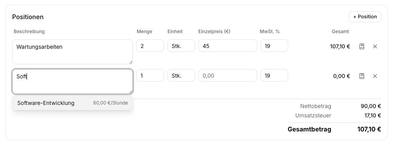Viewport: 395px width, 149px height.
Task: Save Wartungsarbeiten row as template via bookmark icon
Action: [361, 46]
